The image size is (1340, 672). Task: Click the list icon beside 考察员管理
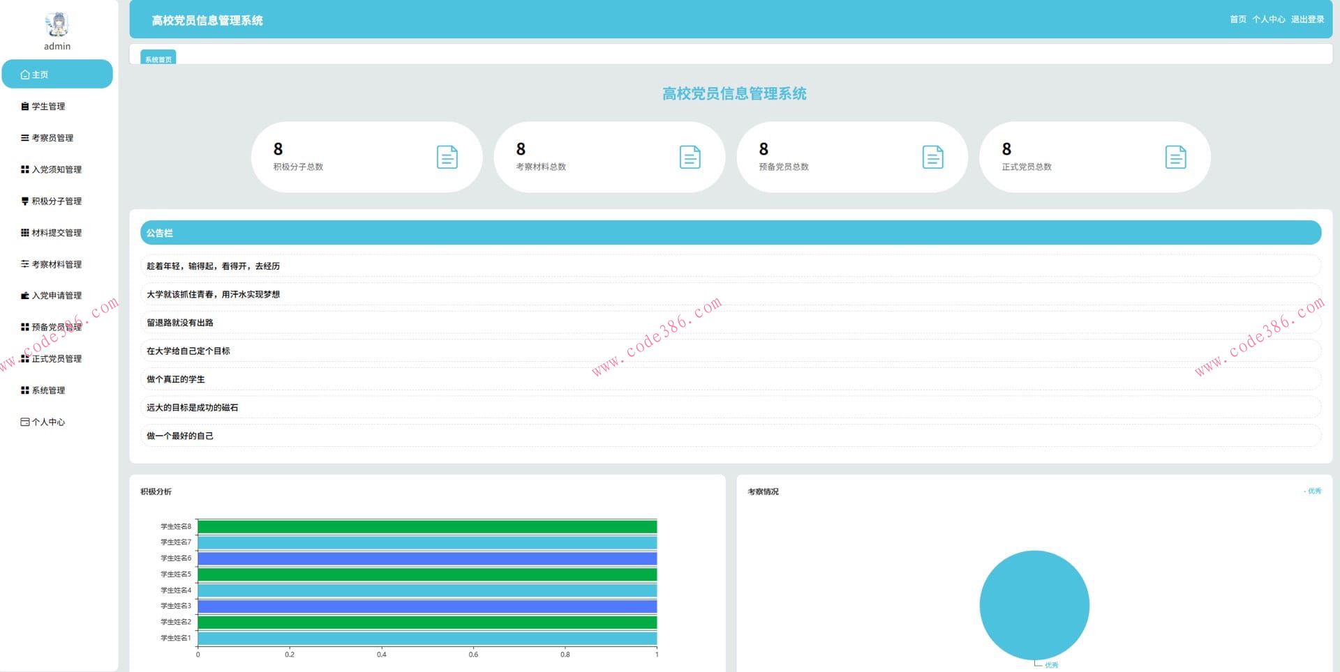tap(25, 138)
